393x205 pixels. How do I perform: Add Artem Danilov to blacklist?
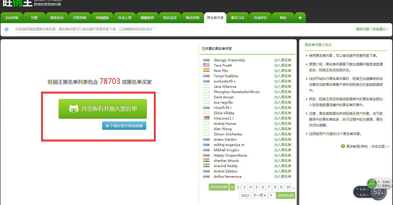(282, 139)
